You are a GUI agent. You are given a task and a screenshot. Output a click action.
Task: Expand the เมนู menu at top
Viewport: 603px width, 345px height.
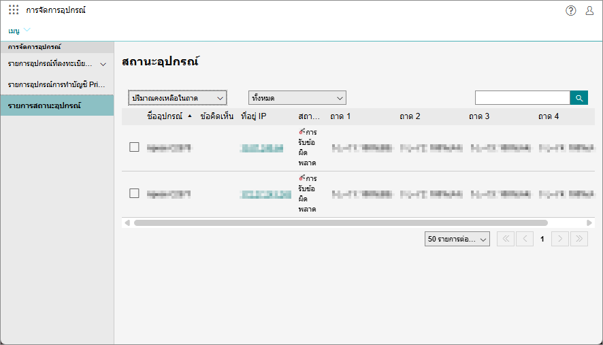pos(19,31)
